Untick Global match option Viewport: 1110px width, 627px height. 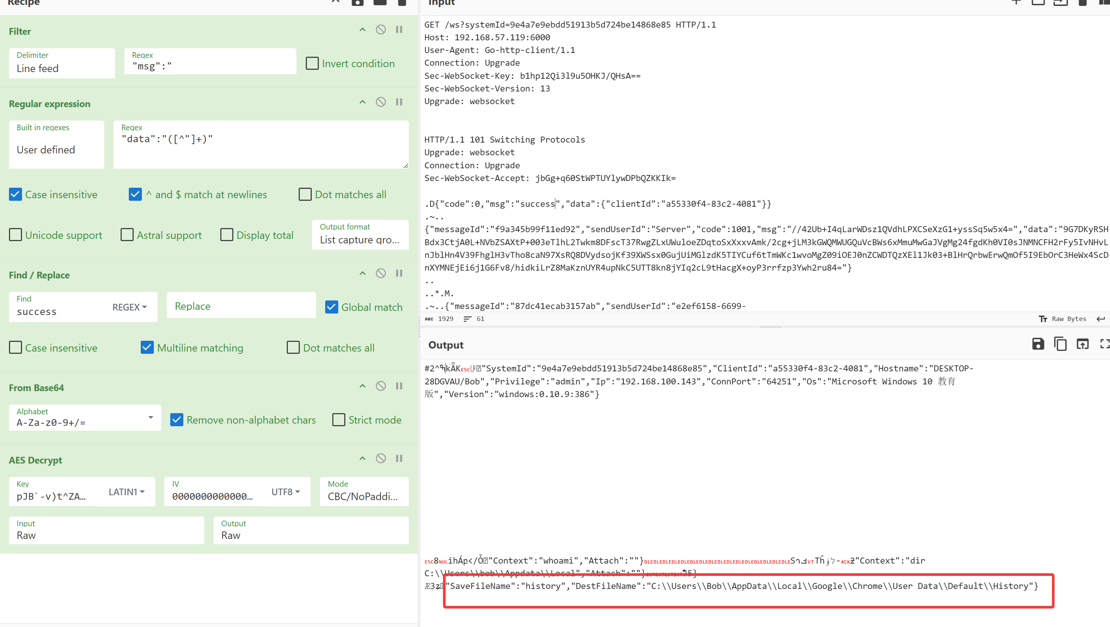(332, 307)
